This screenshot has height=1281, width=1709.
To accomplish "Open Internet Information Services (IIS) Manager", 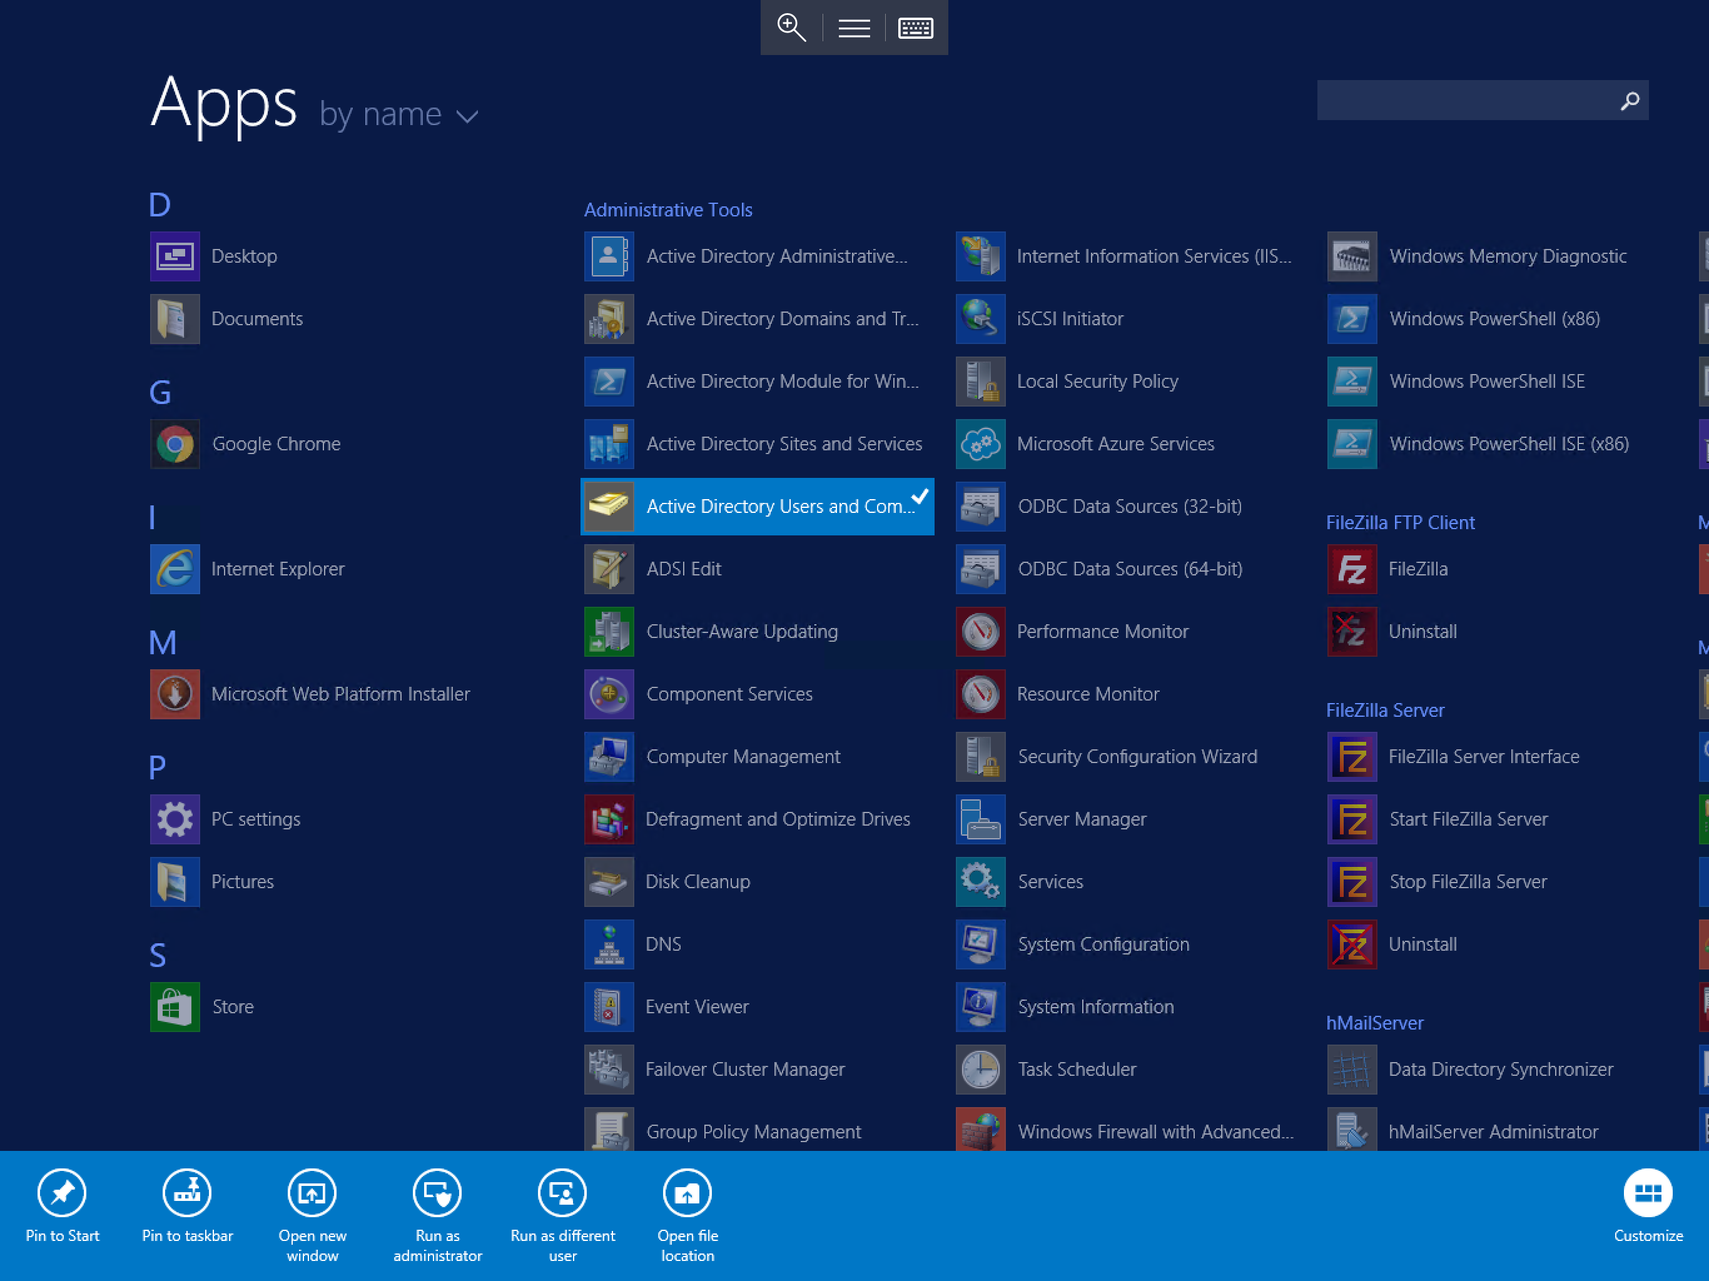I will [x=1128, y=256].
